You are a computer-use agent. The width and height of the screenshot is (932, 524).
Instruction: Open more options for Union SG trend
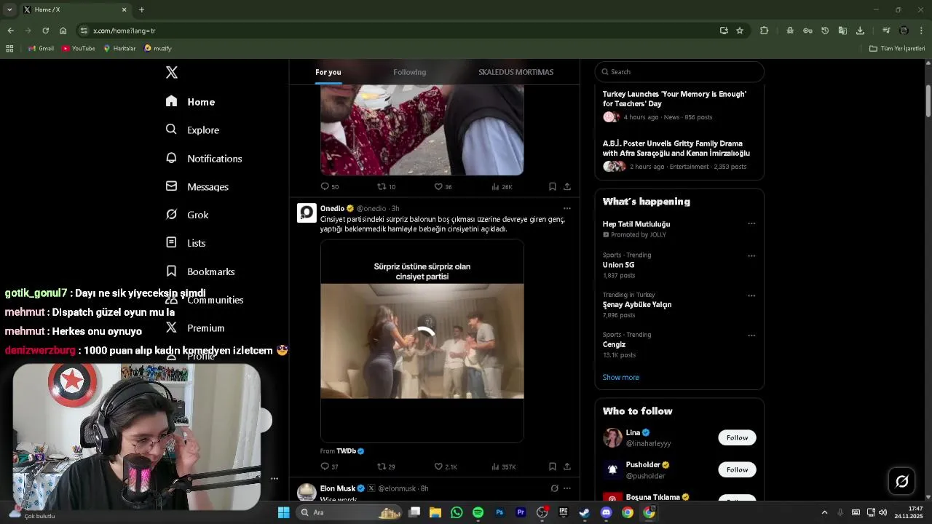pos(751,255)
